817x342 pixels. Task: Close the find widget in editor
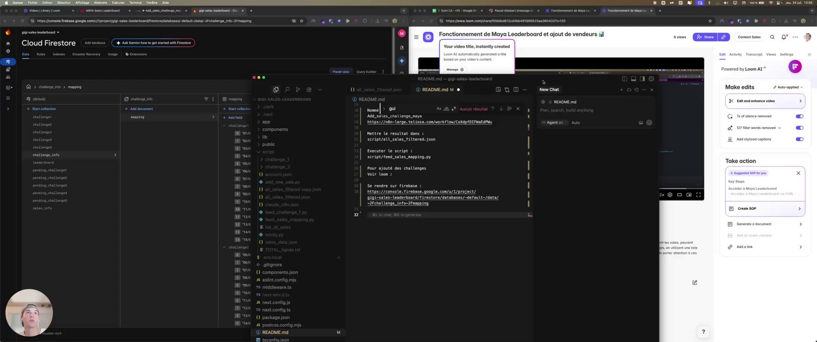518,109
